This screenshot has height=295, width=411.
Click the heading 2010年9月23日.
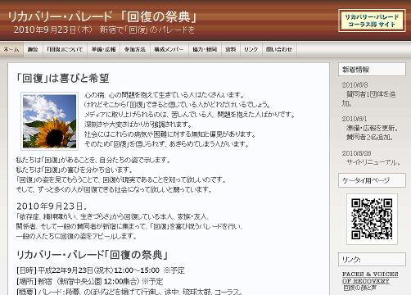click(52, 206)
